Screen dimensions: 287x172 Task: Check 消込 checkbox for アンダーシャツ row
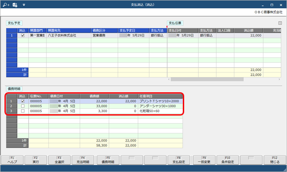pos(23,106)
